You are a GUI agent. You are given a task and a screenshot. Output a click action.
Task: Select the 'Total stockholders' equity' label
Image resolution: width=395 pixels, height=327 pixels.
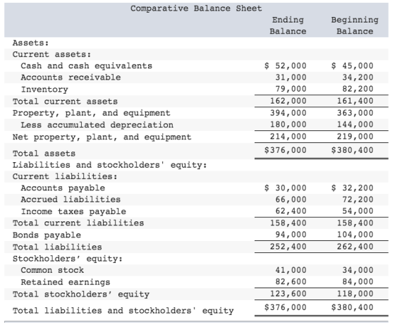coord(81,295)
